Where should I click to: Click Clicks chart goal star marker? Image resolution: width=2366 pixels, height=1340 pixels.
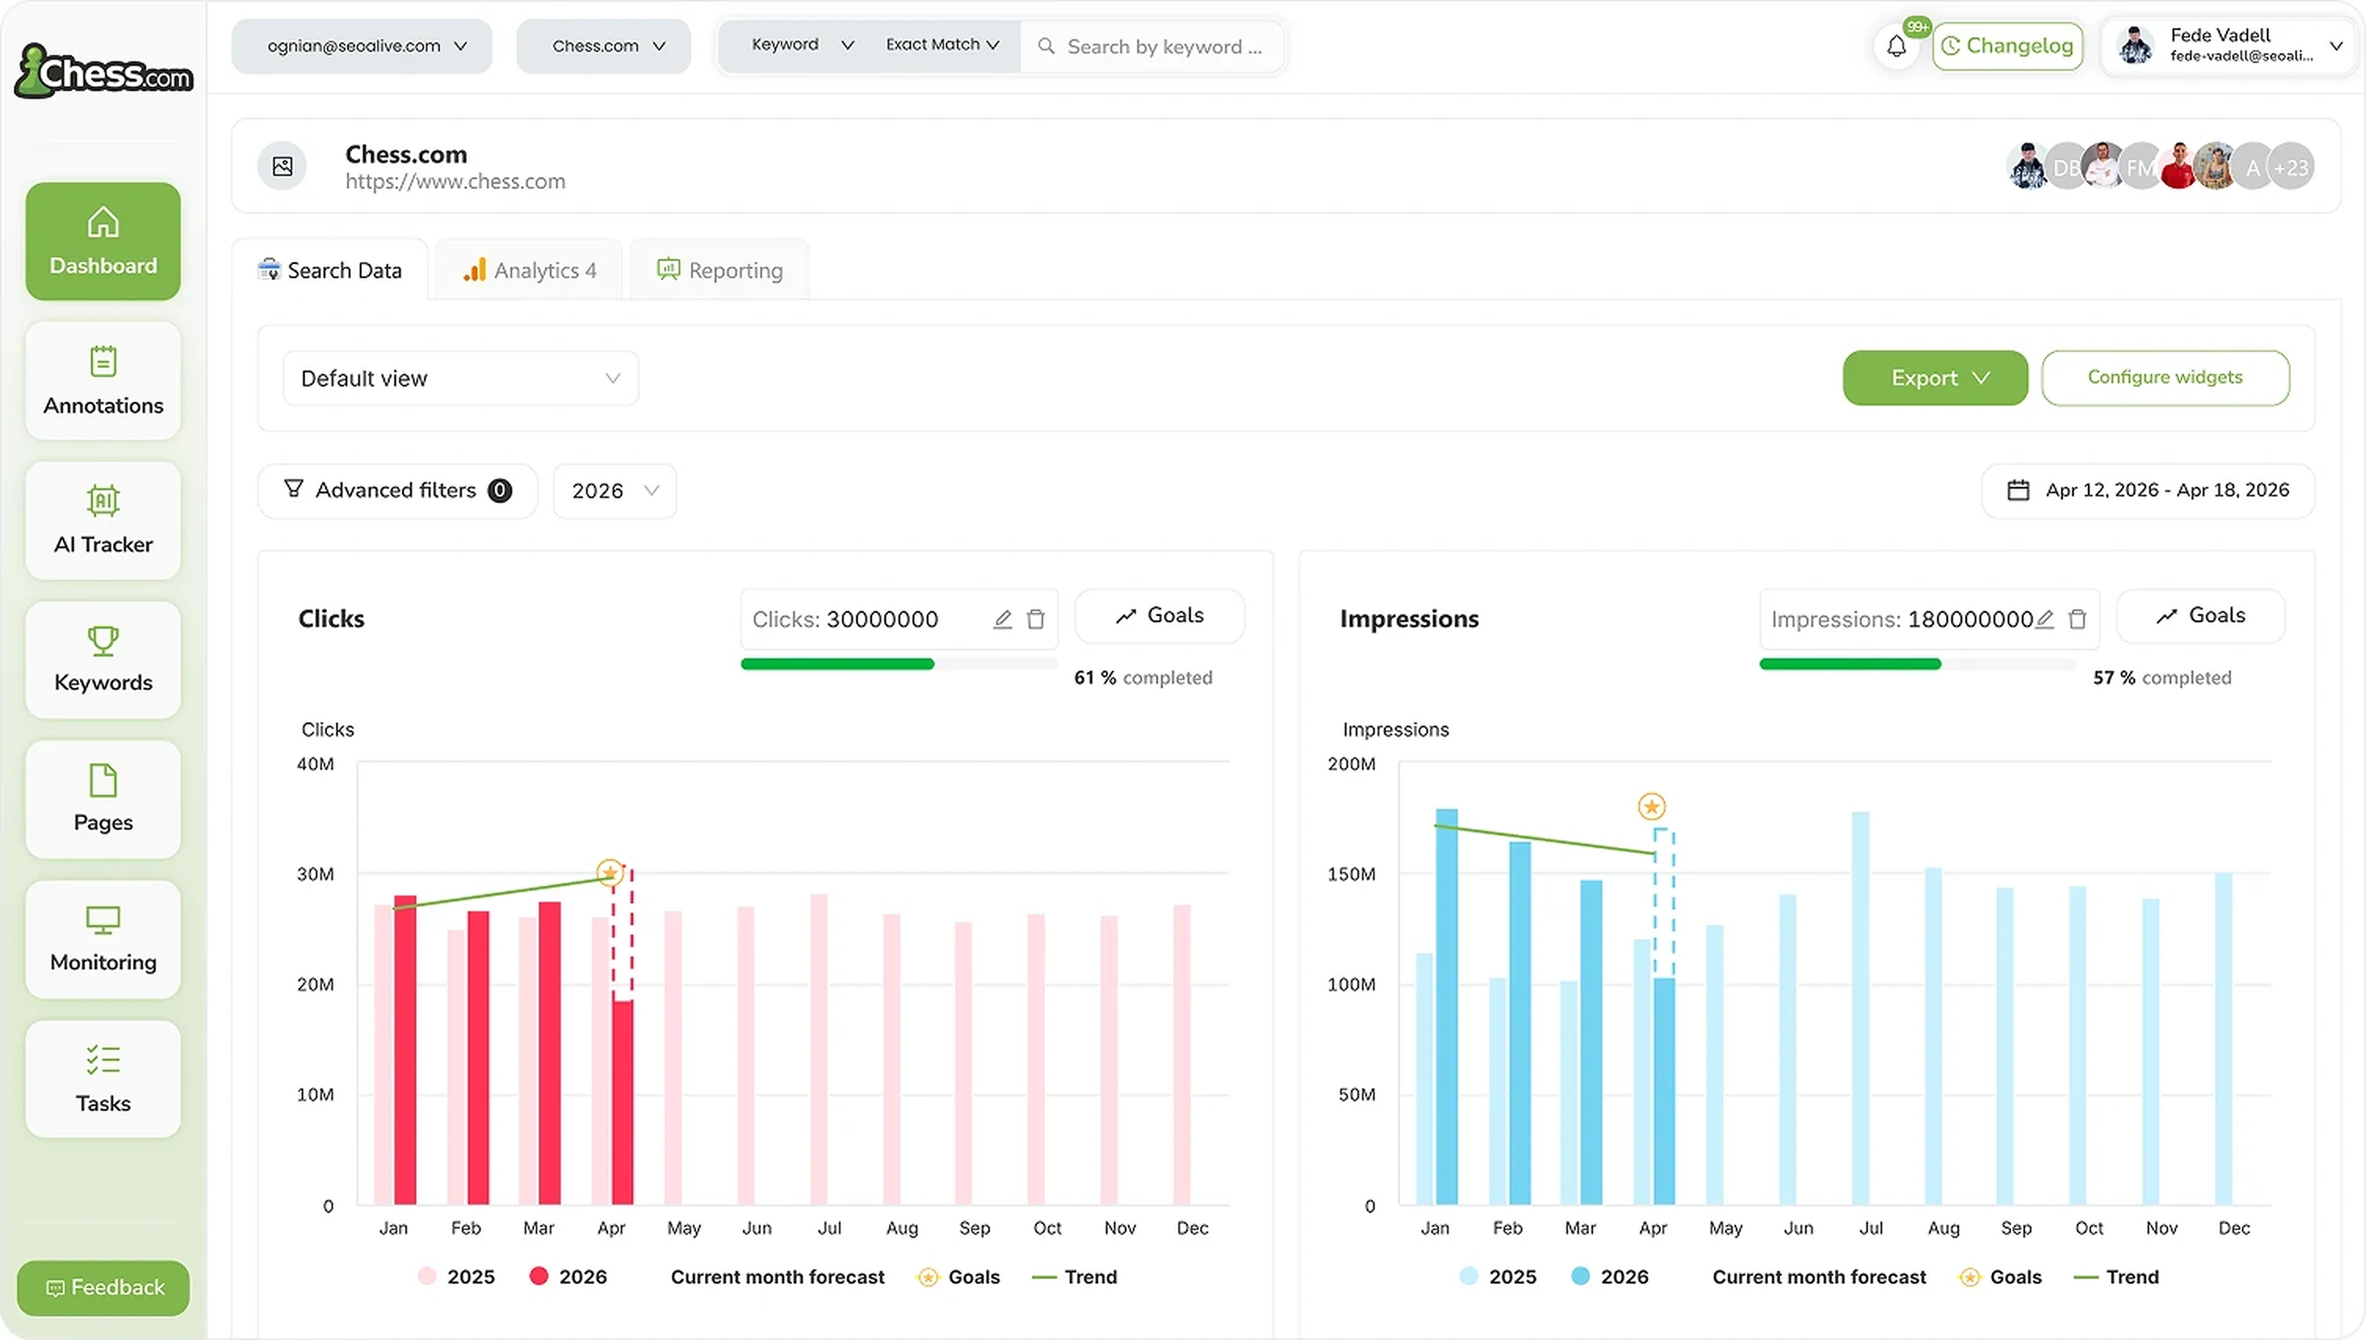pyautogui.click(x=610, y=873)
